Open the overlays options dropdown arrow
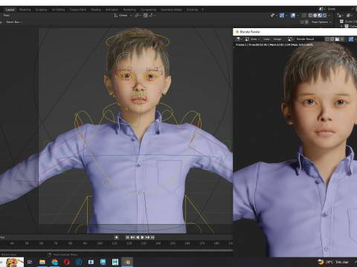Screen dimensions: 357x267 [x=297, y=16]
